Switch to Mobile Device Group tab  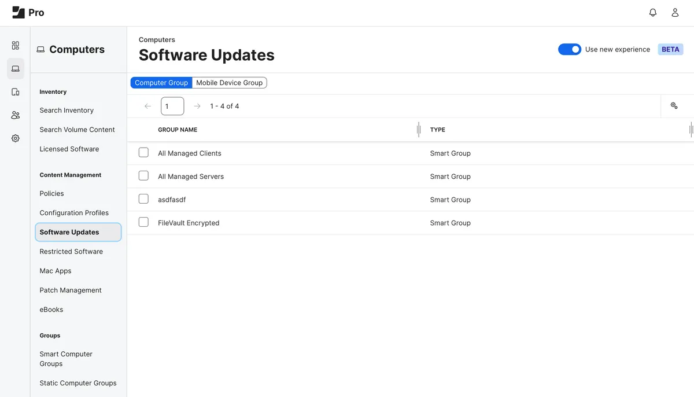(x=229, y=83)
